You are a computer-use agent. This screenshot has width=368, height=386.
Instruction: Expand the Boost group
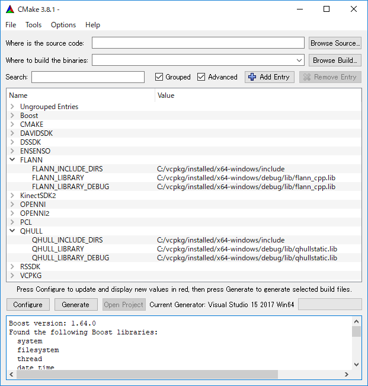pos(12,116)
